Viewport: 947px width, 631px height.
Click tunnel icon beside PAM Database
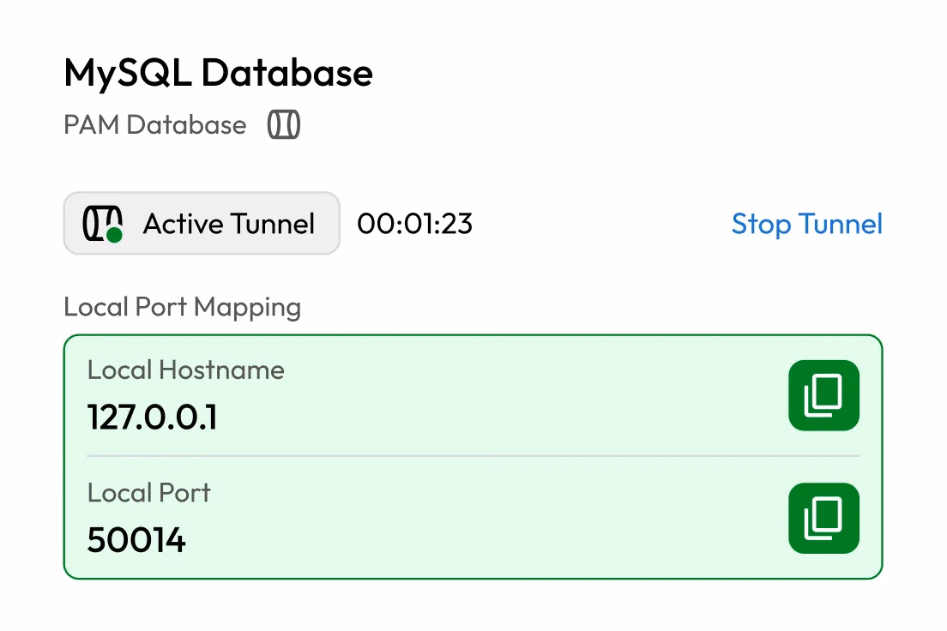click(283, 125)
